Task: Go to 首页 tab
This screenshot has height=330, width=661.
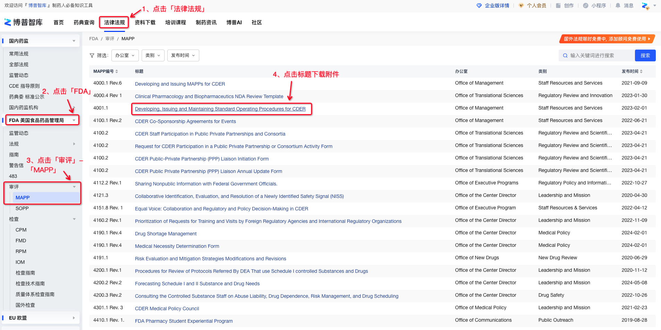Action: click(59, 23)
